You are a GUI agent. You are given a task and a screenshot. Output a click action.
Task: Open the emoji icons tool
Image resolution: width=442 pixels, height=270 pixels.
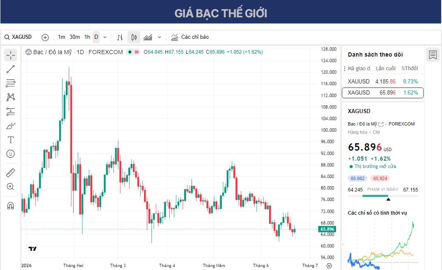pos(10,154)
